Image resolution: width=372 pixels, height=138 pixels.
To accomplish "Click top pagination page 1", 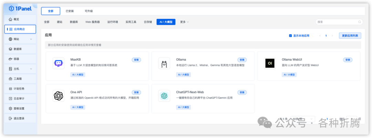I will 326,36.
